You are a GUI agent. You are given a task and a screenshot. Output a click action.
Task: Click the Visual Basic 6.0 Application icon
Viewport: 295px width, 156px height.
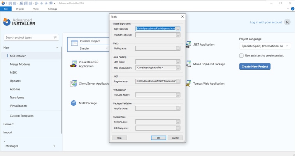tap(74, 64)
